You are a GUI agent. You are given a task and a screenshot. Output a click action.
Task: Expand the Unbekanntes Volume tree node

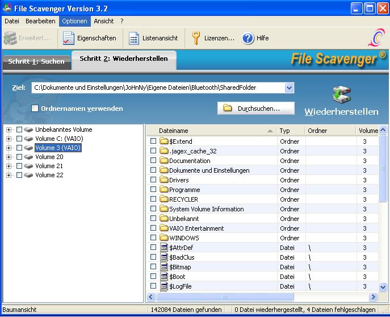click(9, 130)
